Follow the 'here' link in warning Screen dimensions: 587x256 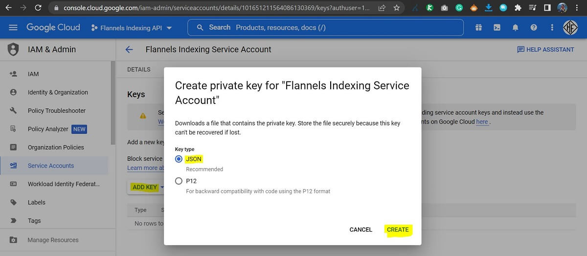pyautogui.click(x=482, y=122)
